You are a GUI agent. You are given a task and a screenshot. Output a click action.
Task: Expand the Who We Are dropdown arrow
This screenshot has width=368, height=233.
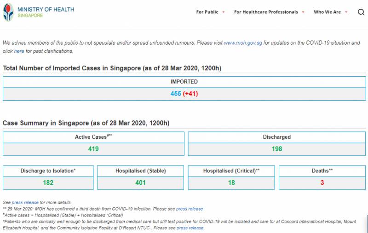pyautogui.click(x=346, y=12)
